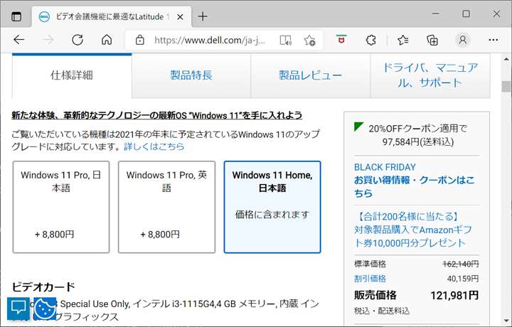The image size is (512, 327).
Task: Close the Latitude browser tab
Action: tap(180, 16)
